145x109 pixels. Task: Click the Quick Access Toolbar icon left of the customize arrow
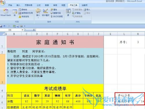[21, 26]
